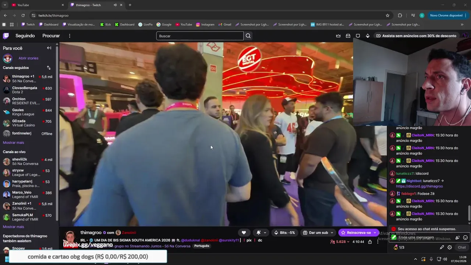Click Novo Chrome disponível button
The width and height of the screenshot is (471, 265).
tap(448, 15)
